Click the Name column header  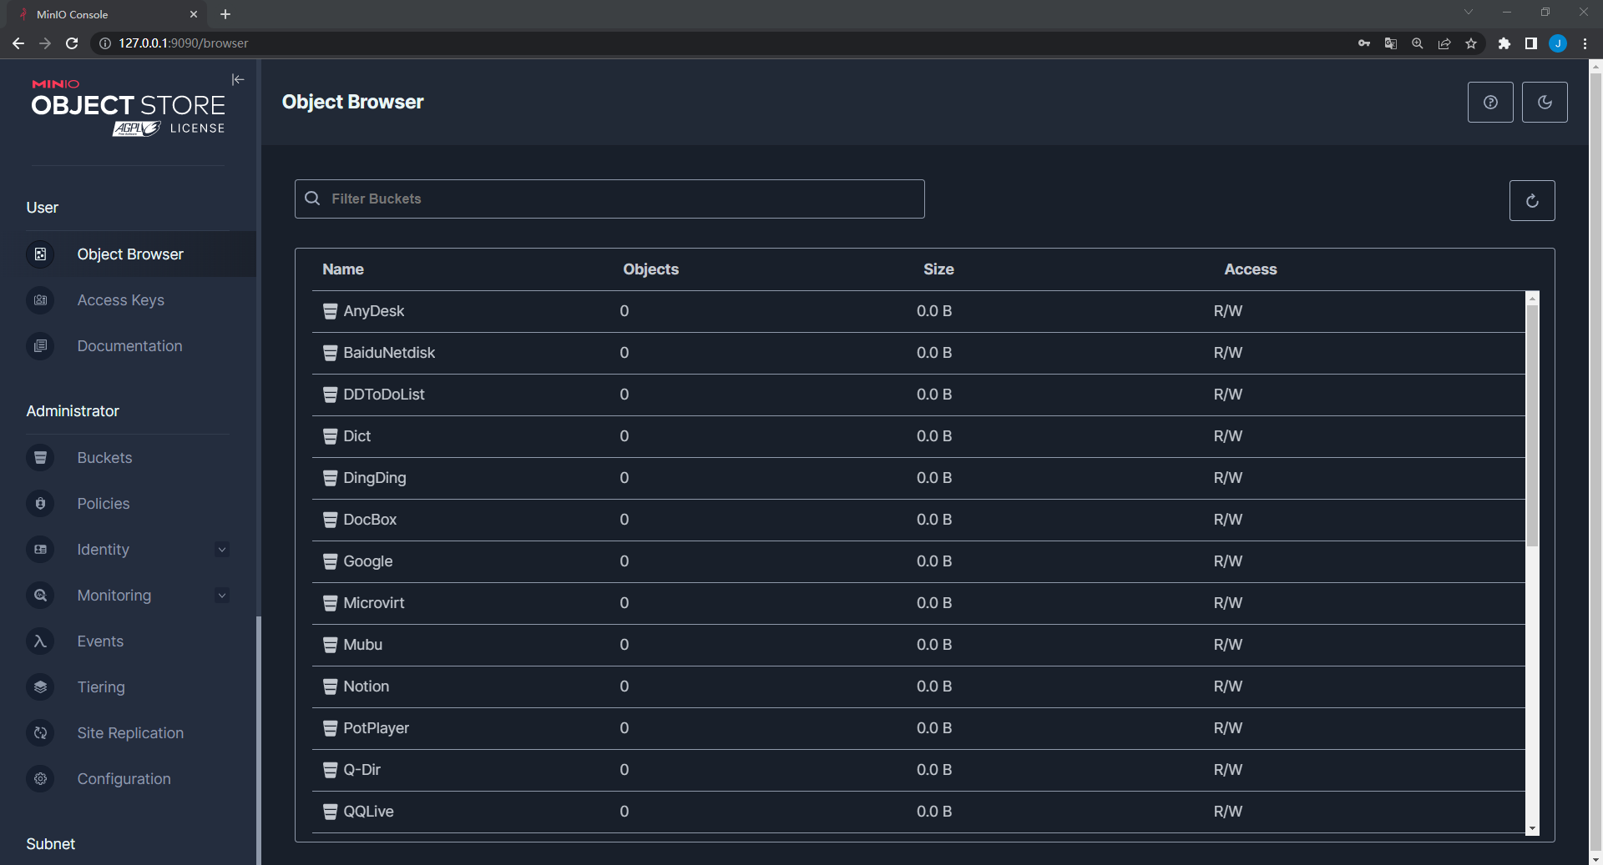click(343, 269)
